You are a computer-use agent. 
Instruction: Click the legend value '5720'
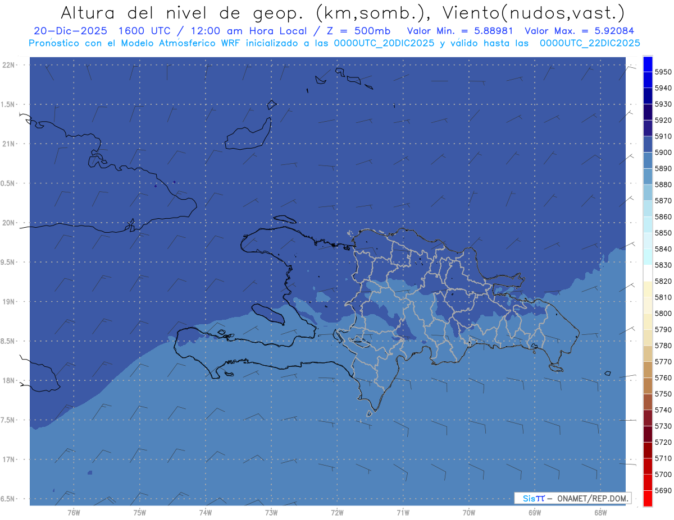click(x=663, y=442)
